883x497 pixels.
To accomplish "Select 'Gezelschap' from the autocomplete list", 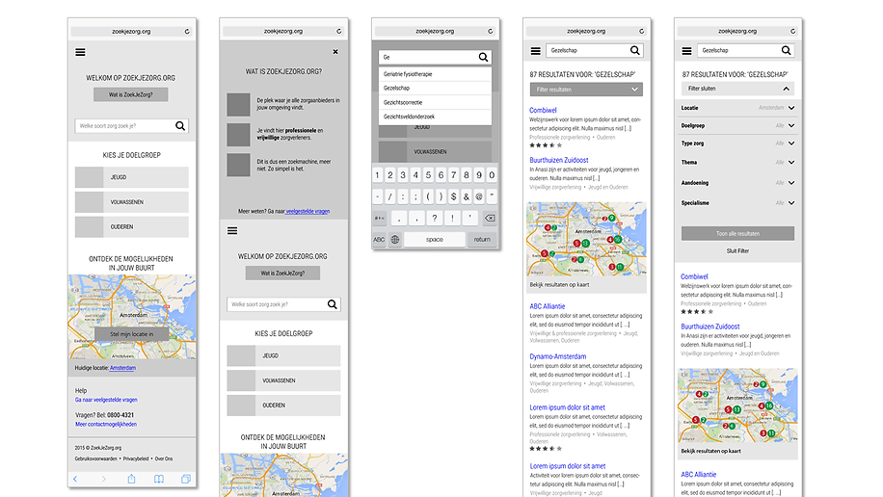I will [x=435, y=89].
